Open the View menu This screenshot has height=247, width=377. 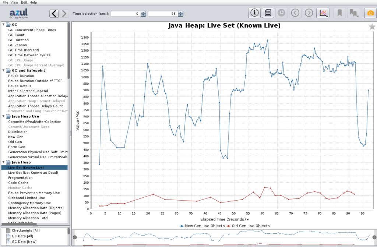[x=14, y=2]
